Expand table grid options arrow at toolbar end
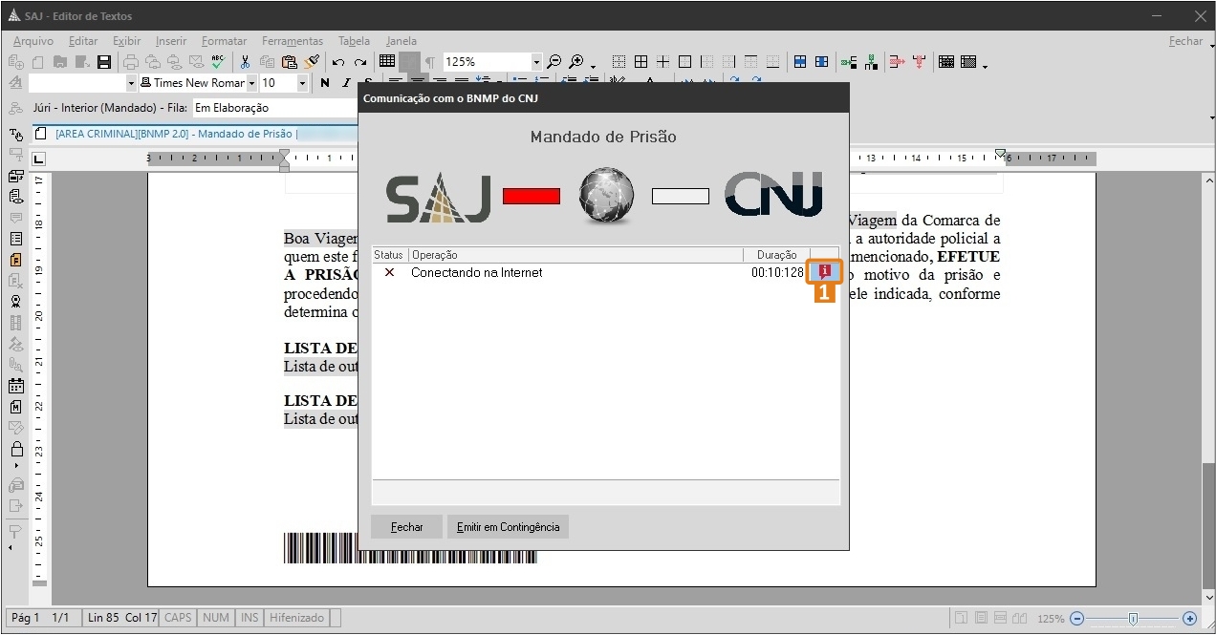The height and width of the screenshot is (635, 1216). [985, 65]
